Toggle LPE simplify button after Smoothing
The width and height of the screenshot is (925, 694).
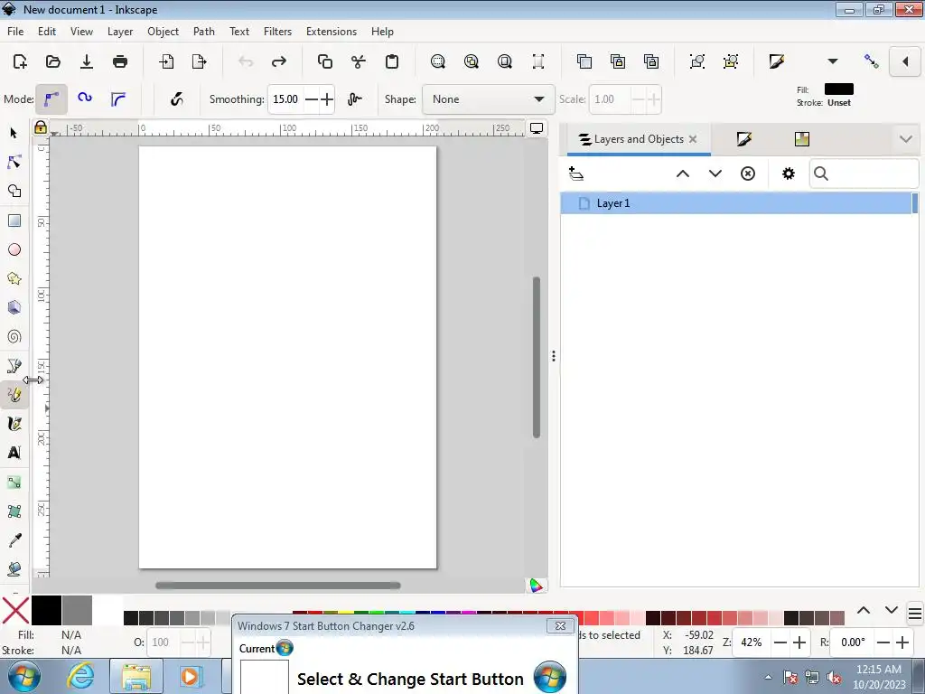(x=354, y=99)
